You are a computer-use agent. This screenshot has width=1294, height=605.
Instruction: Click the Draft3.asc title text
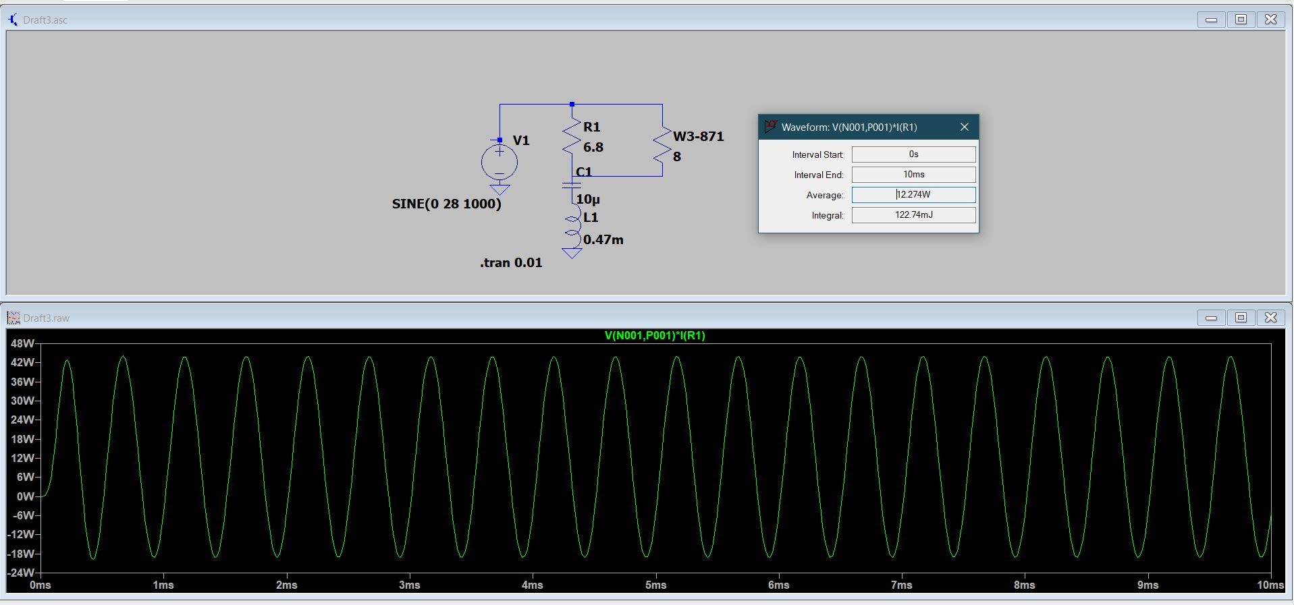pyautogui.click(x=45, y=20)
